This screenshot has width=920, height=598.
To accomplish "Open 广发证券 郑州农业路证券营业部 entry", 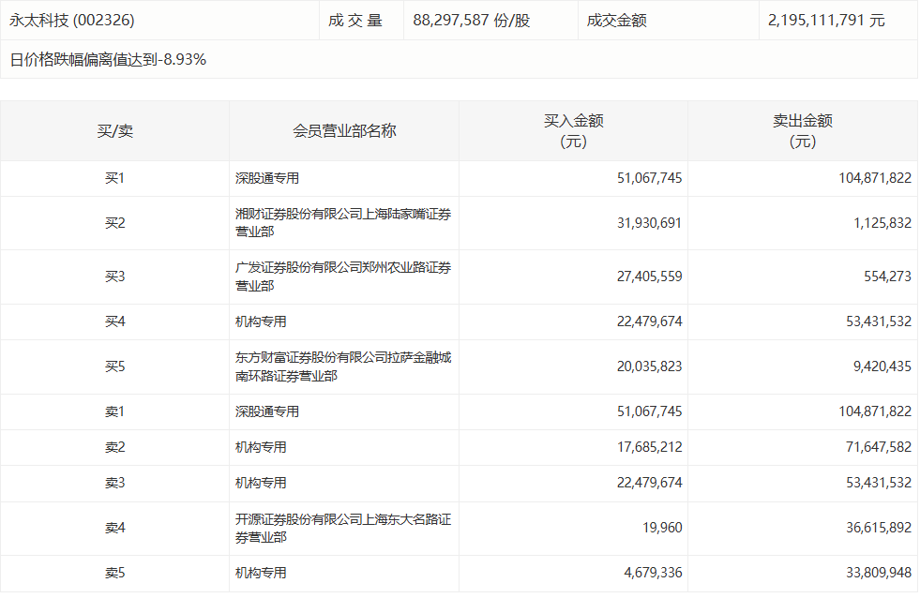I will (342, 277).
